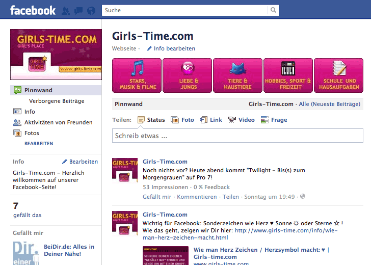
Task: Click the search magnifier button
Action: pyautogui.click(x=274, y=10)
